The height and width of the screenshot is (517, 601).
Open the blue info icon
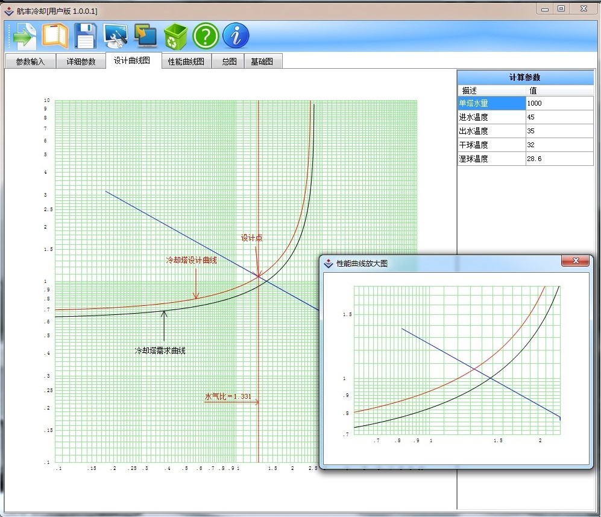tap(236, 36)
